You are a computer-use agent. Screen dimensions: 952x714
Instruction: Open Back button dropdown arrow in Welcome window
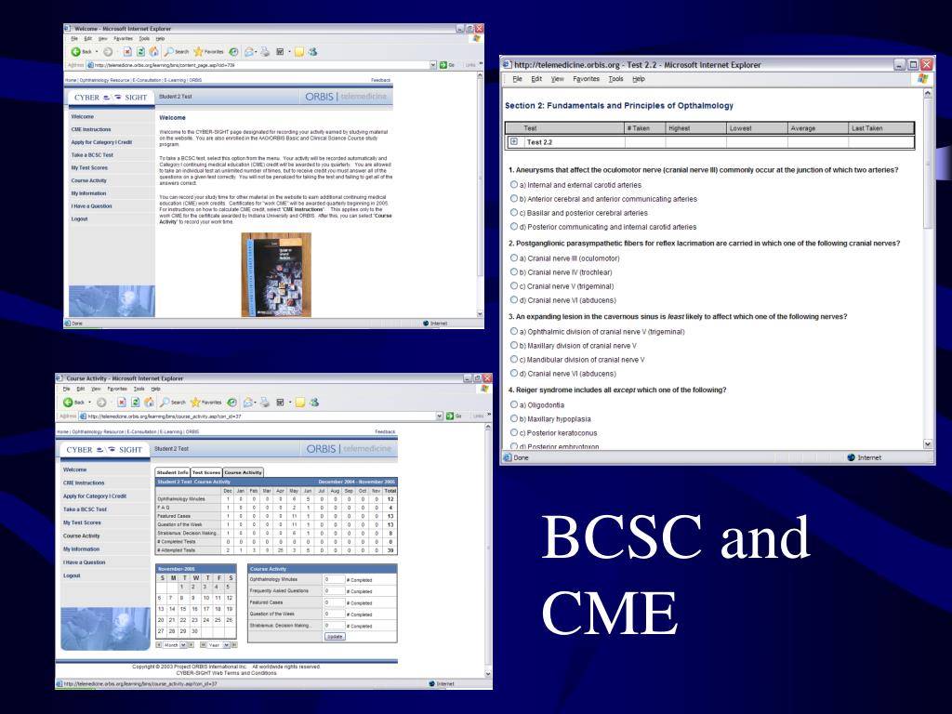tap(97, 52)
